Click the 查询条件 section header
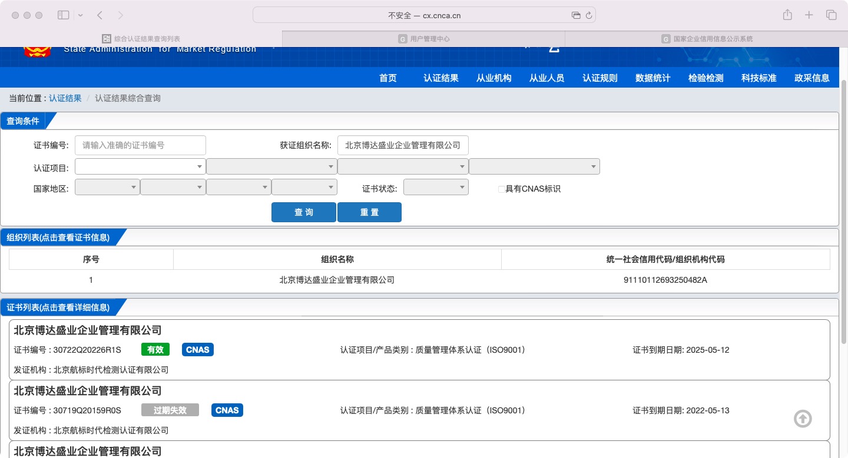Image resolution: width=848 pixels, height=458 pixels. pyautogui.click(x=24, y=121)
